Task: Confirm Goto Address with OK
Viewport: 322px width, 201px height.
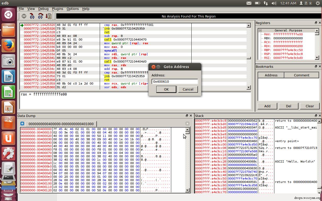Action: point(166,89)
